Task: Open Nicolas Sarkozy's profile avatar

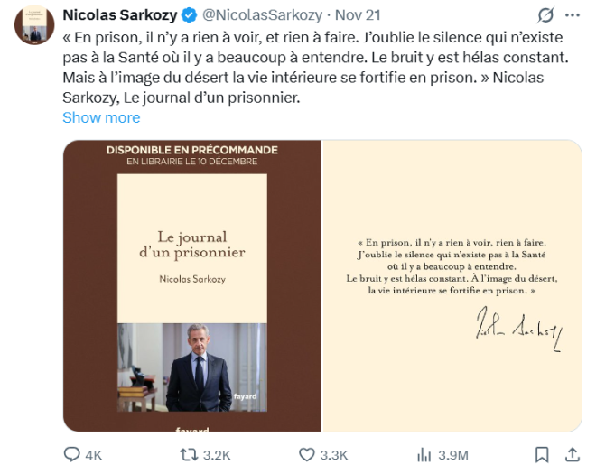Action: click(34, 23)
